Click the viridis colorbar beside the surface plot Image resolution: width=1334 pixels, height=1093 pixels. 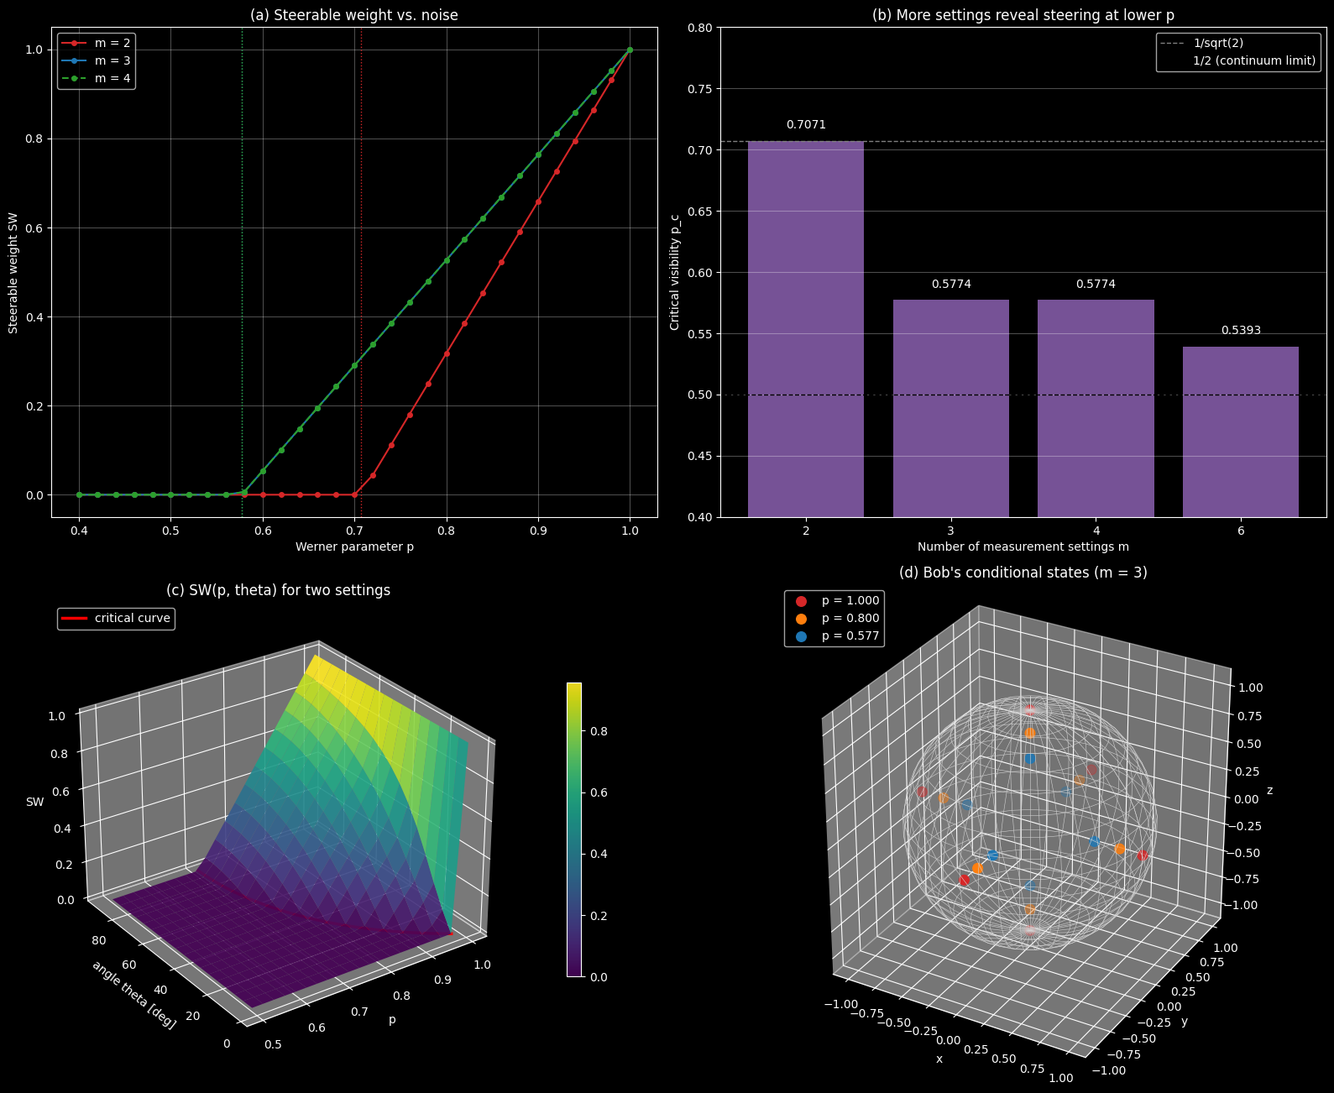point(574,829)
